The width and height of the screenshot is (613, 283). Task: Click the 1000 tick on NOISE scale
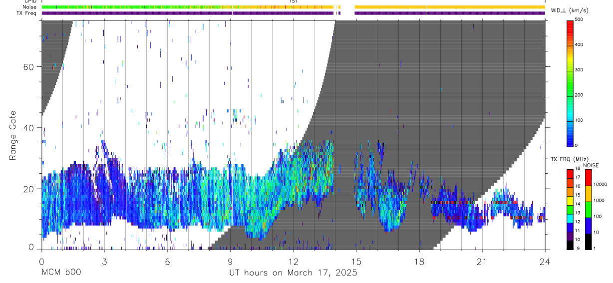(599, 200)
